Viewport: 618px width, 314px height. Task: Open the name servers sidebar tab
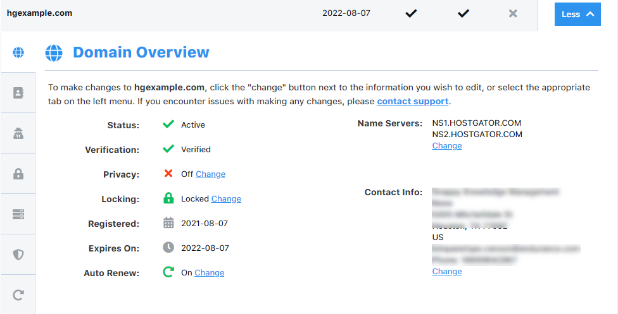point(18,214)
